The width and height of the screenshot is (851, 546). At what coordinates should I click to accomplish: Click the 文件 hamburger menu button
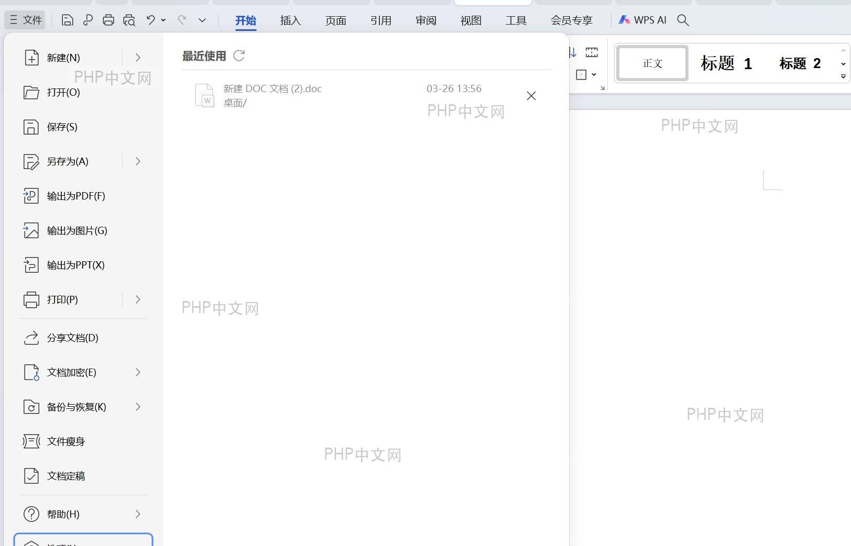[x=26, y=20]
